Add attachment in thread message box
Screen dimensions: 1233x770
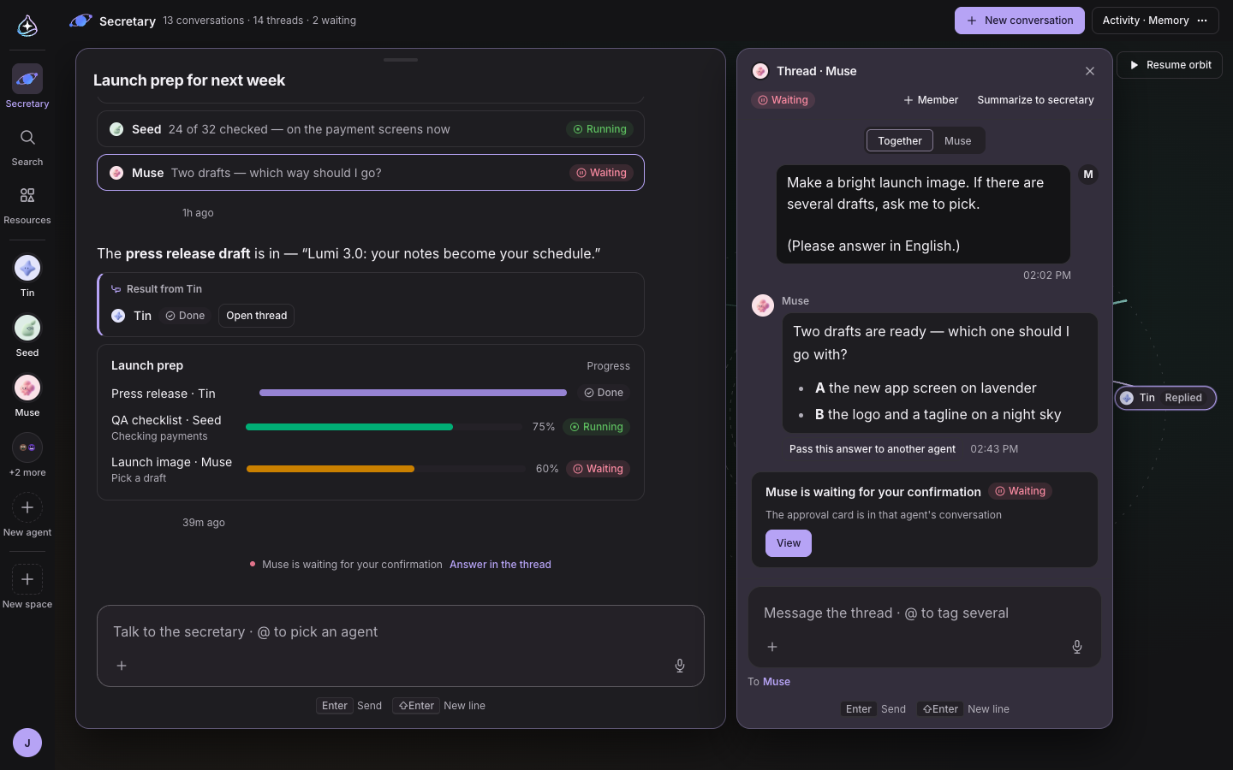(772, 647)
